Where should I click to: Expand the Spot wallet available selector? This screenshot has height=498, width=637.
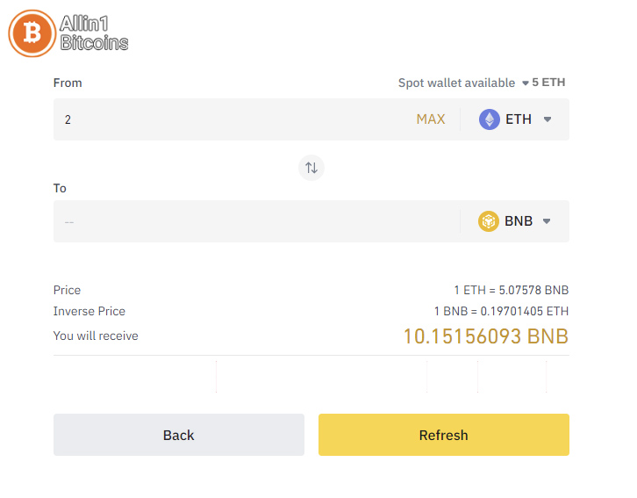coord(525,83)
